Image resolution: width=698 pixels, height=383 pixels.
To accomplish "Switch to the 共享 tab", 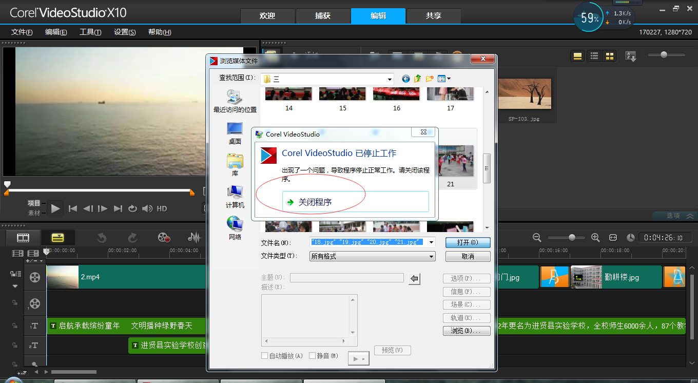I will (x=434, y=16).
